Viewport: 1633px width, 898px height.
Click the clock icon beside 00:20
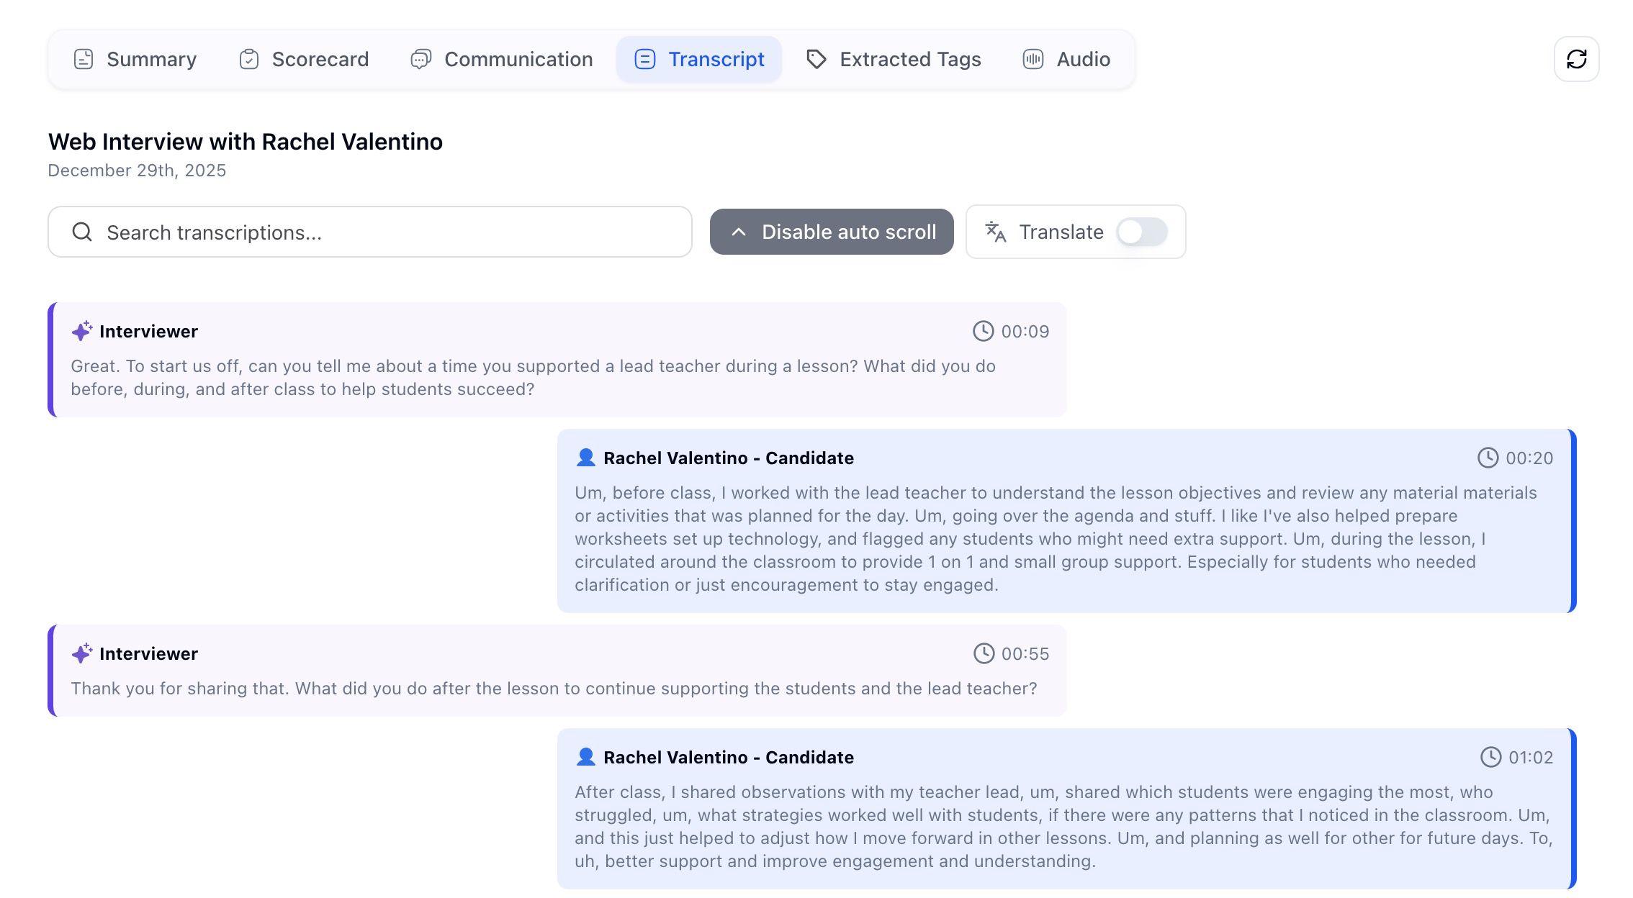pos(1488,458)
